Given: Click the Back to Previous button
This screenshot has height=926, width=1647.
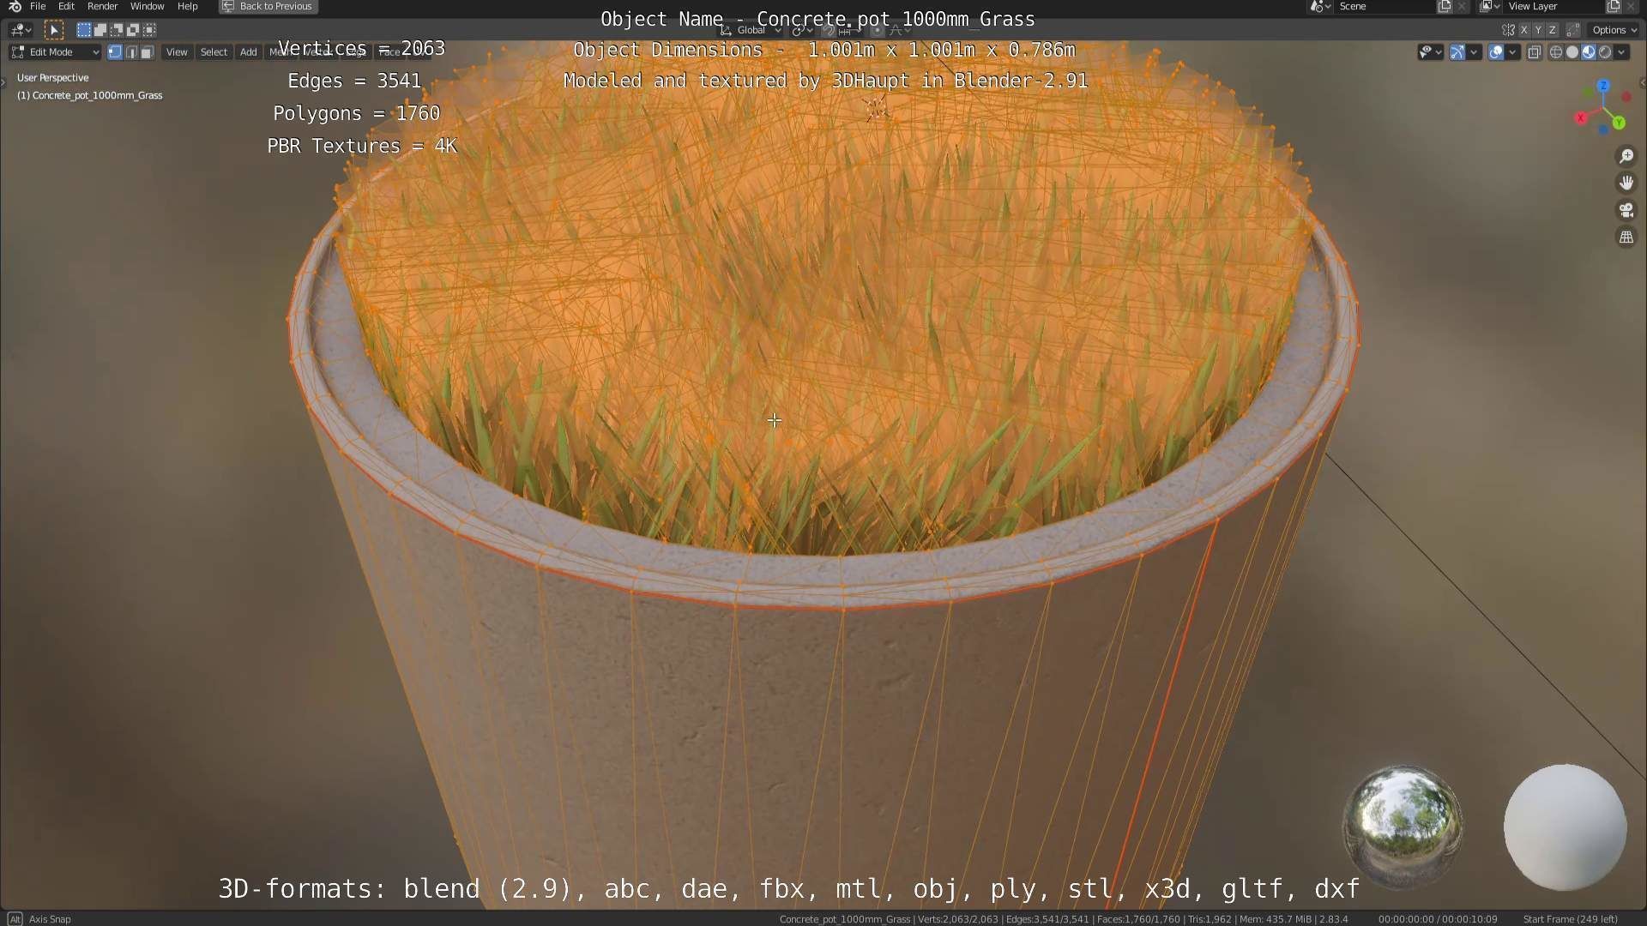Looking at the screenshot, I should 268,6.
